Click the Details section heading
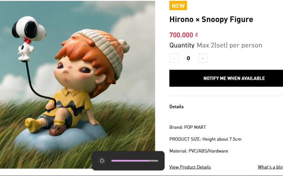The width and height of the screenshot is (283, 176). pos(176,107)
